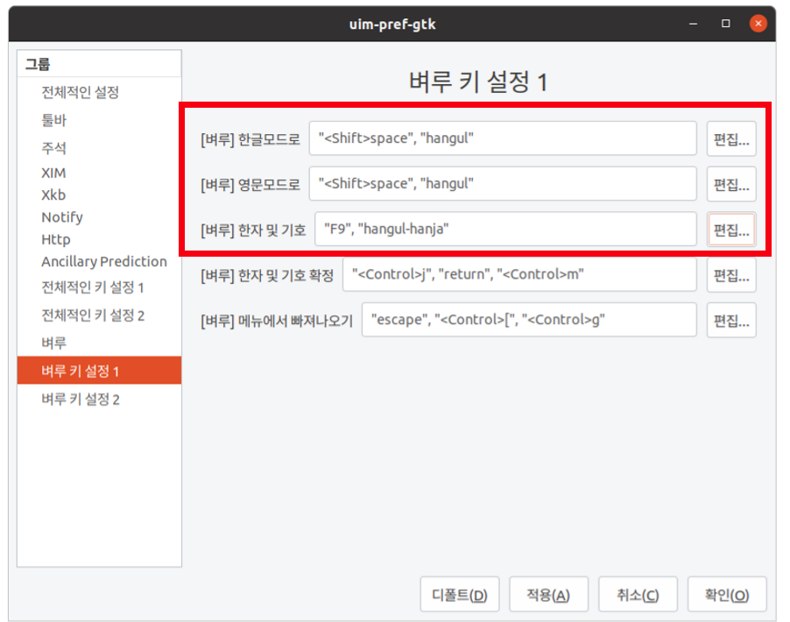
Task: Select 전체적인 키 설정 2
Action: coord(99,315)
